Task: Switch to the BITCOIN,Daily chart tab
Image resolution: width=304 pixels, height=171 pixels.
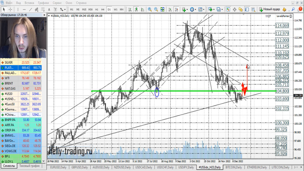Action: click(233, 167)
